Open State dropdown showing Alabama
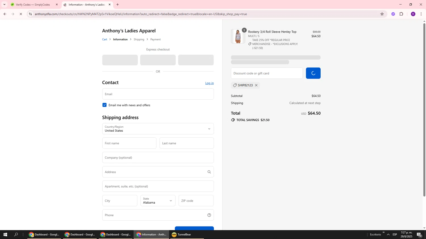 158,201
